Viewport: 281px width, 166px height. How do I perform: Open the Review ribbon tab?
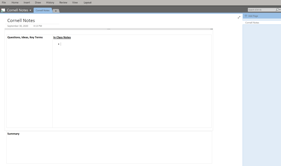pyautogui.click(x=63, y=2)
